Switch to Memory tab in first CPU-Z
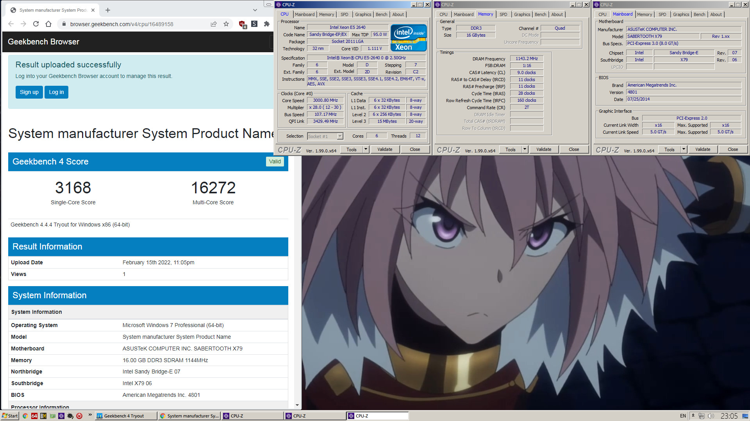 coord(327,14)
